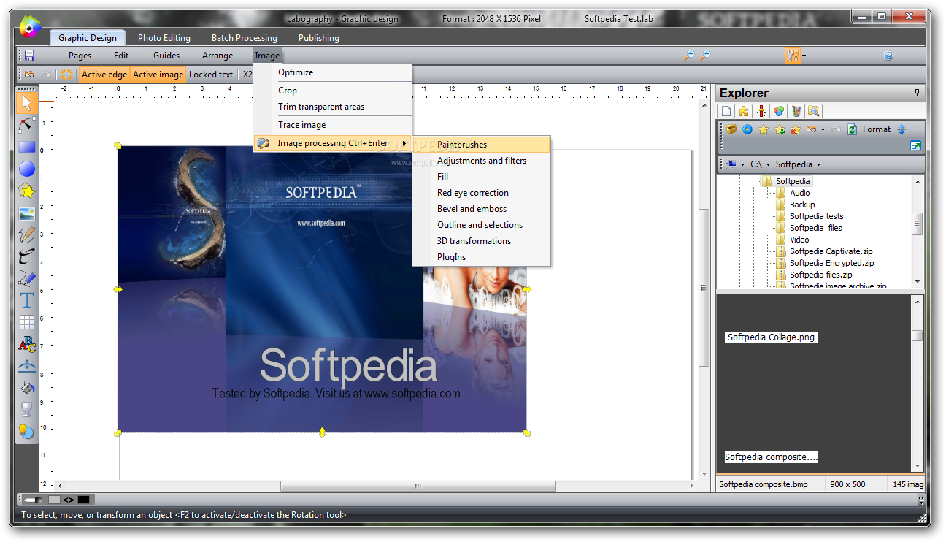946x542 pixels.
Task: Select the Text tool
Action: click(27, 300)
